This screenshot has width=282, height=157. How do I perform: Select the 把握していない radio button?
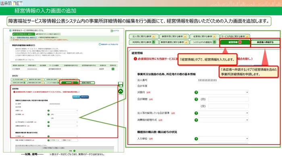pos(62,140)
